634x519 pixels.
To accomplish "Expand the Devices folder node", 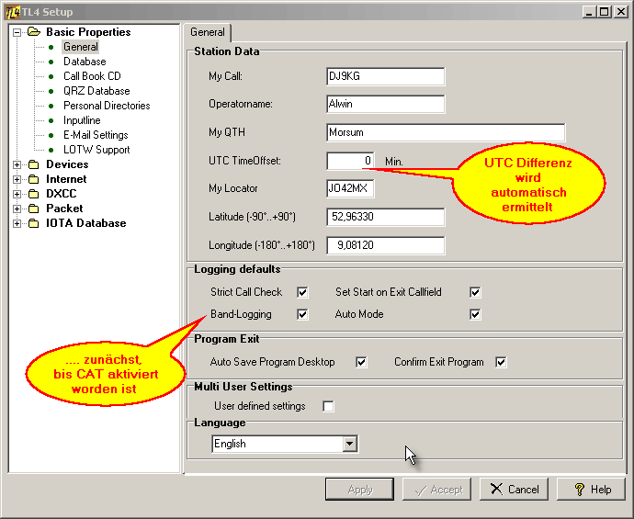I will [17, 165].
